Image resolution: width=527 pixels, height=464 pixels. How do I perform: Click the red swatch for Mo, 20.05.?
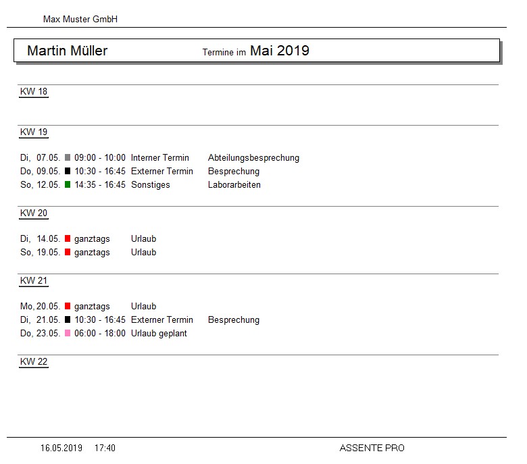pyautogui.click(x=68, y=306)
